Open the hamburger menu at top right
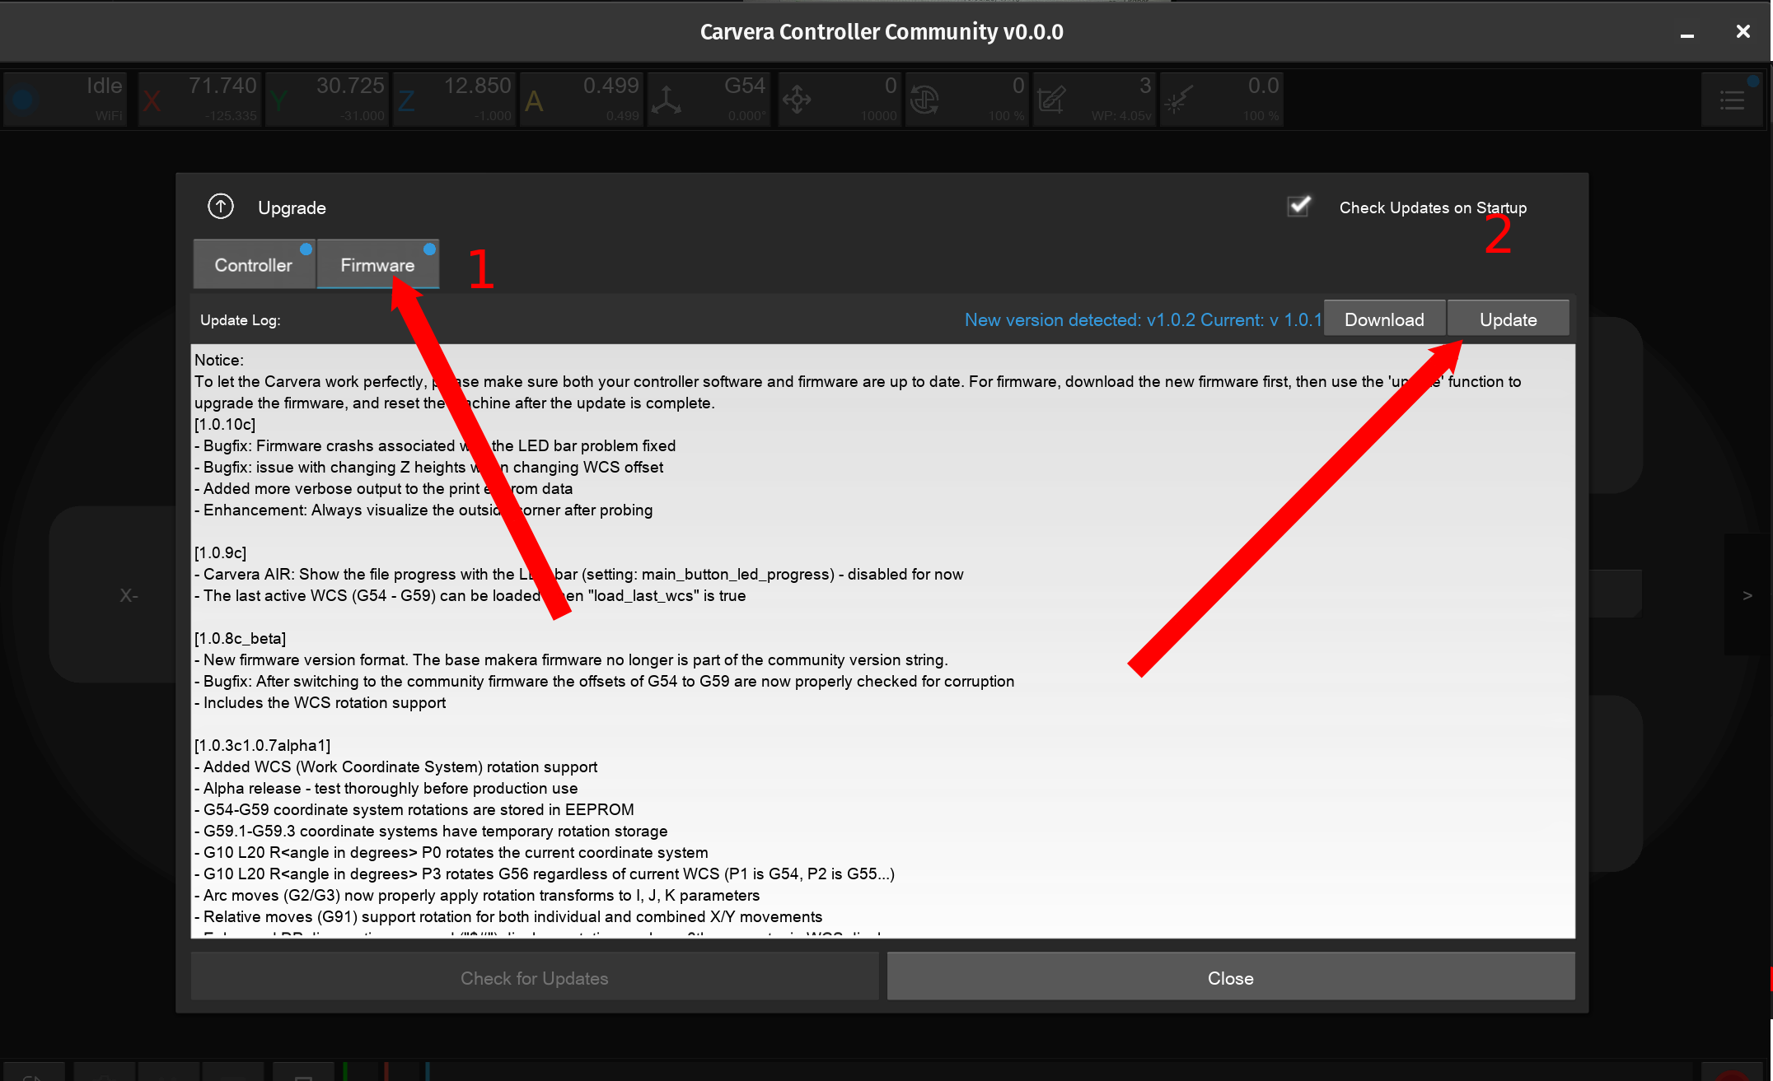The height and width of the screenshot is (1081, 1773). [x=1733, y=100]
